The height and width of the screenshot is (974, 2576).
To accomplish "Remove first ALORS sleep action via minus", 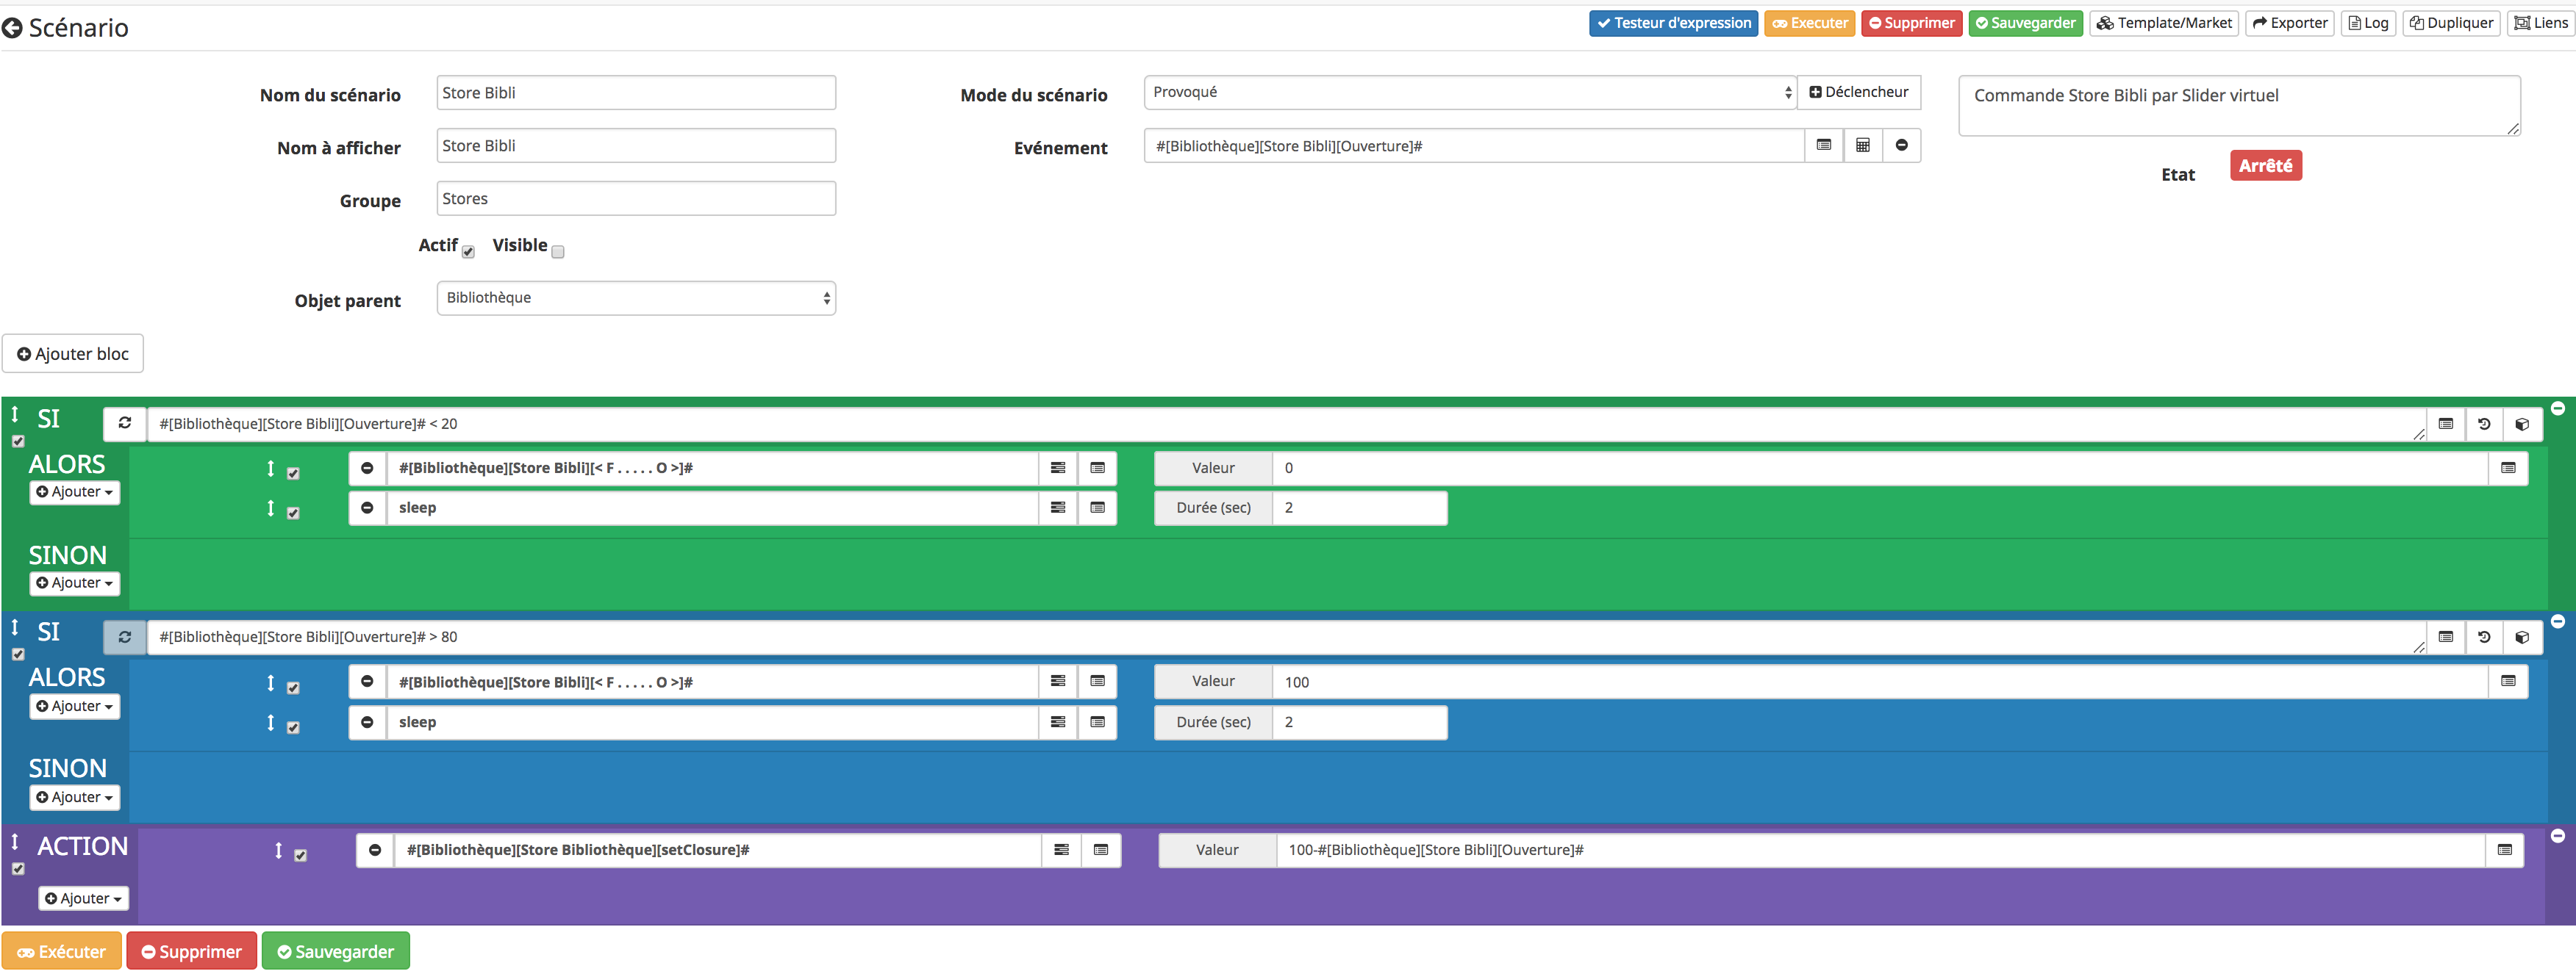I will (x=367, y=508).
